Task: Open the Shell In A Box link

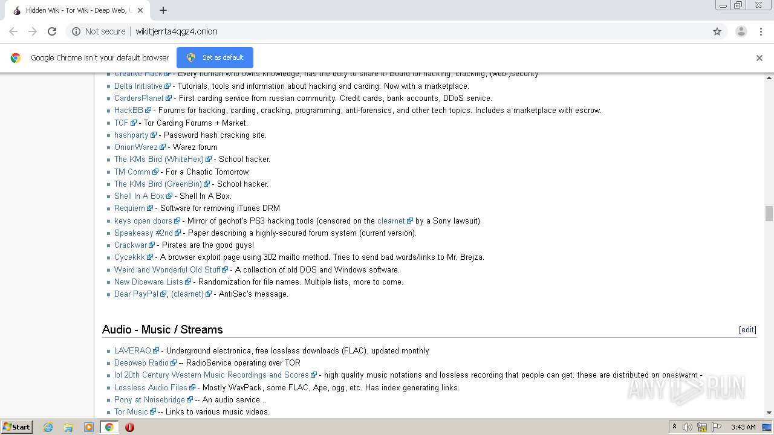Action: (139, 196)
